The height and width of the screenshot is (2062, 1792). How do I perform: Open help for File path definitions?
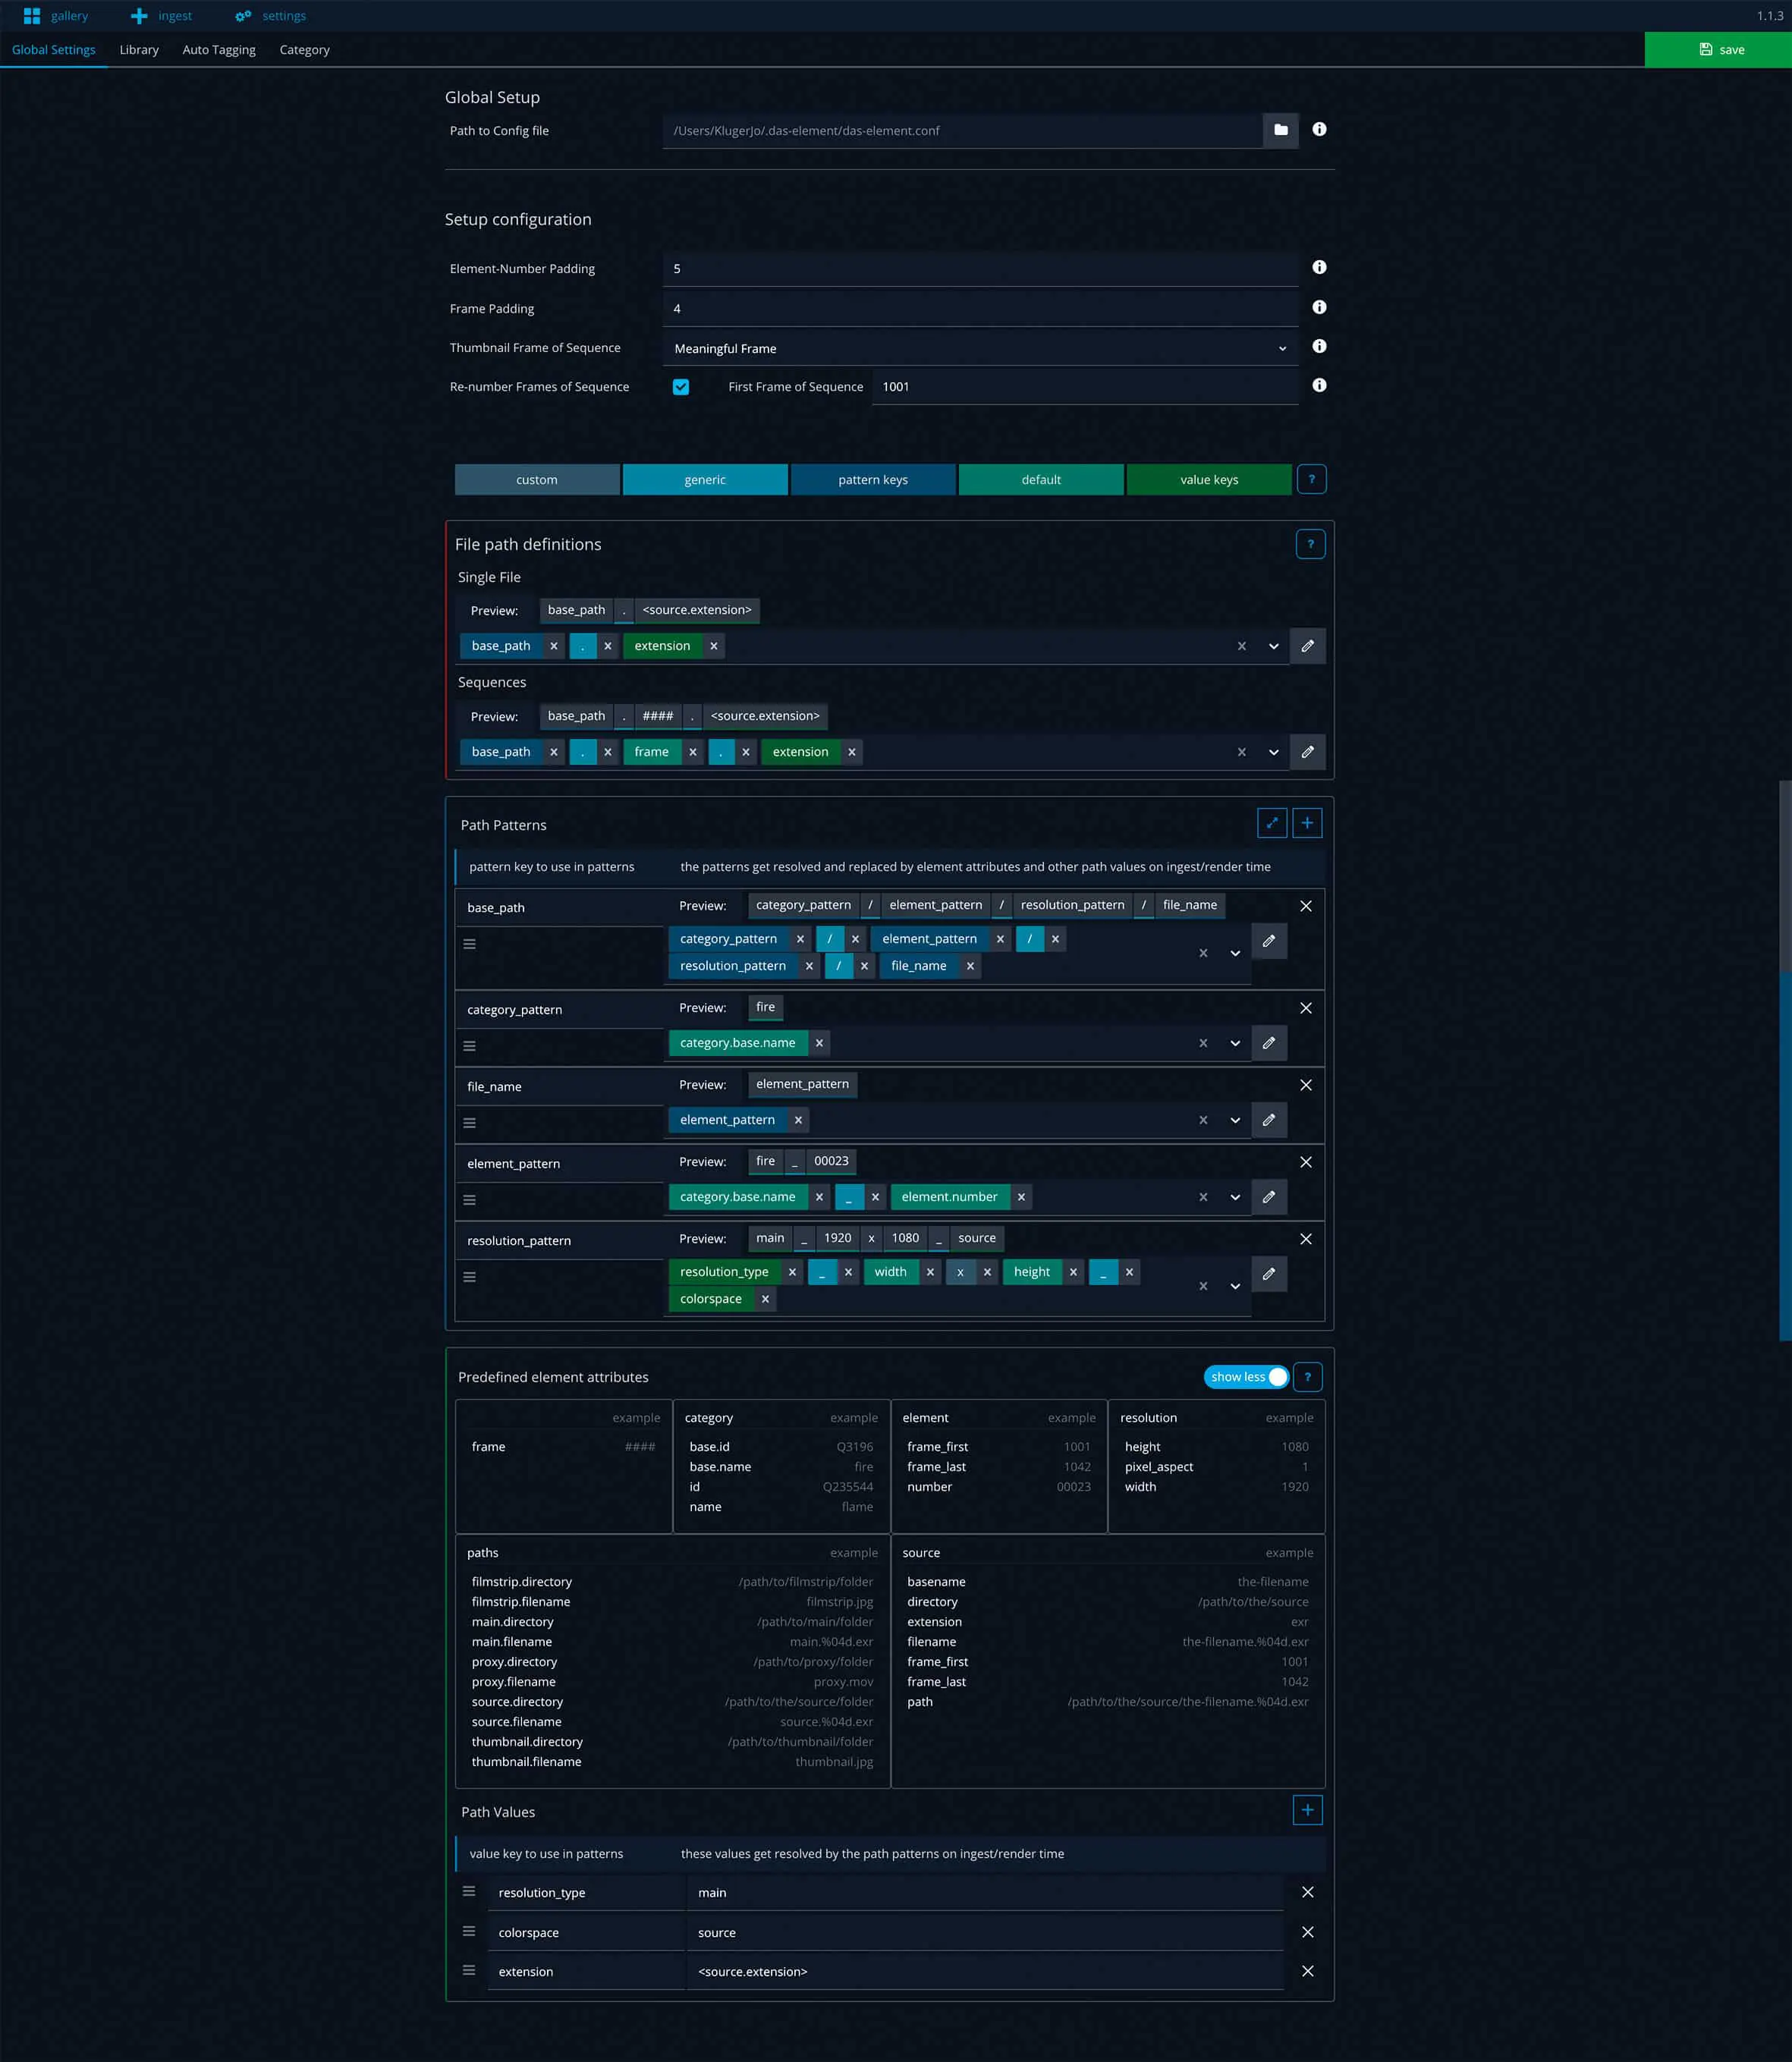tap(1310, 544)
